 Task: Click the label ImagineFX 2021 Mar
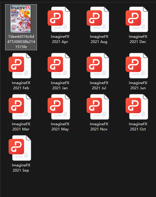point(21,126)
